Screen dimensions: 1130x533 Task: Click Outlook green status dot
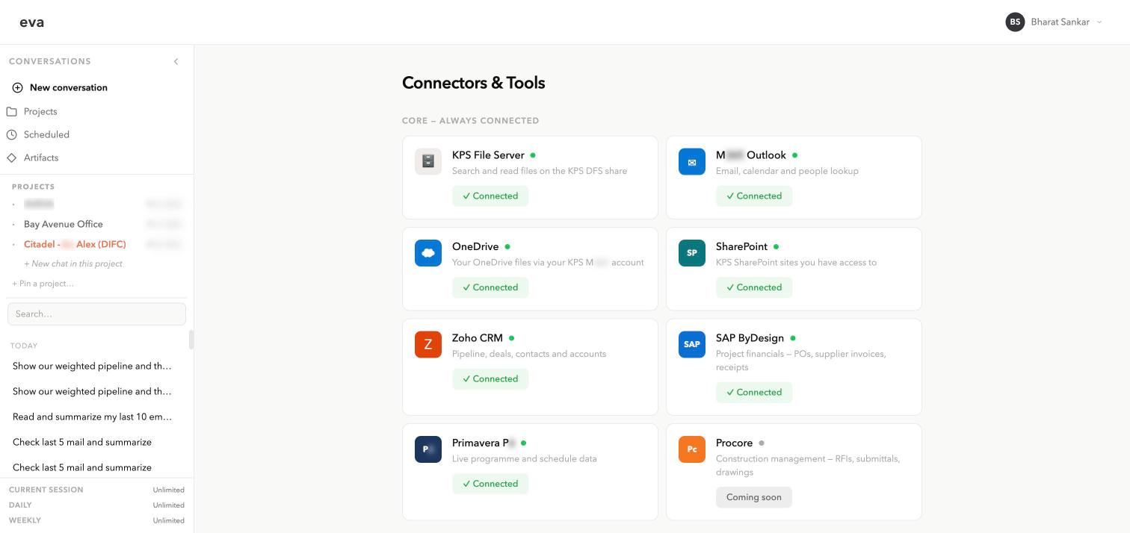794,155
